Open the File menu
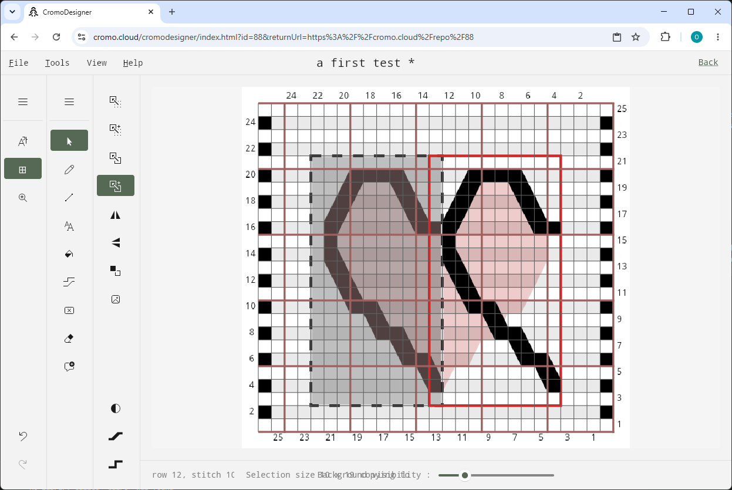Screen dimensions: 732x490 (x=19, y=63)
